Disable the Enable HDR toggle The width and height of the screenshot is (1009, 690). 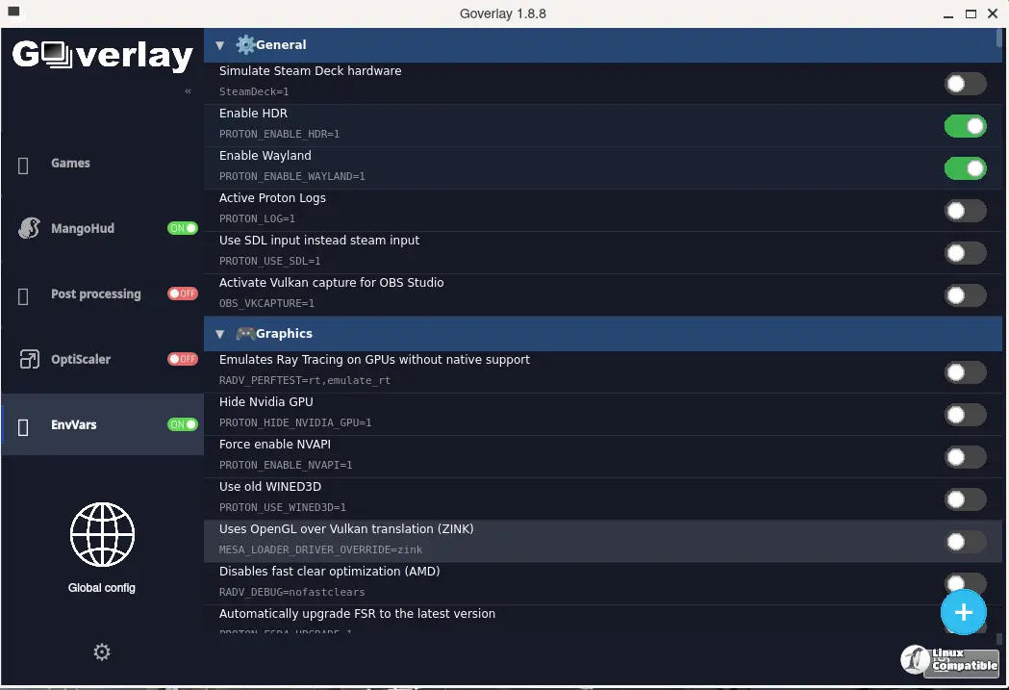click(x=966, y=126)
